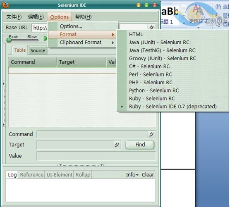
Task: Select the empty first table row
Action: [x=62, y=71]
